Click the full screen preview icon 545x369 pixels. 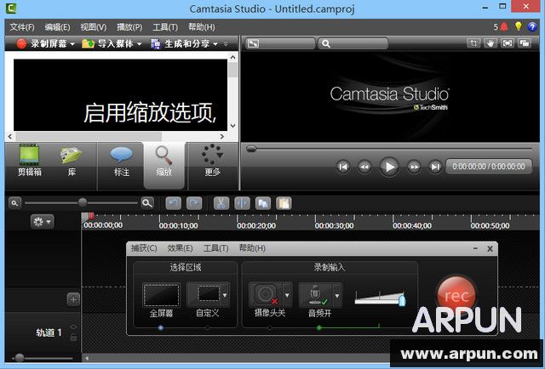click(x=508, y=43)
